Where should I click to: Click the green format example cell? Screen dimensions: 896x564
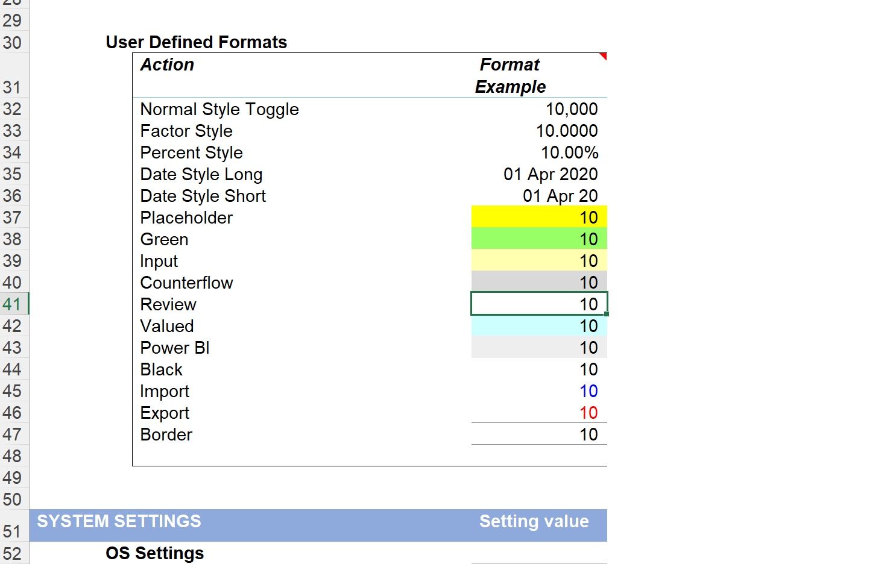[x=538, y=239]
